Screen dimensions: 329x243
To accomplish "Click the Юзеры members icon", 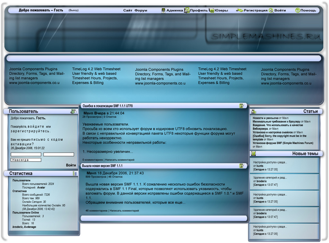I will point(211,10).
